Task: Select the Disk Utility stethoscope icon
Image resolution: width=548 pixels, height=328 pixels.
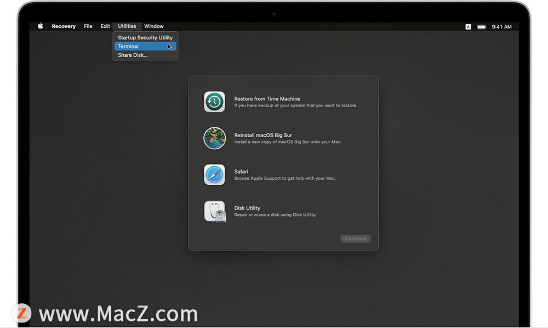Action: coord(215,211)
